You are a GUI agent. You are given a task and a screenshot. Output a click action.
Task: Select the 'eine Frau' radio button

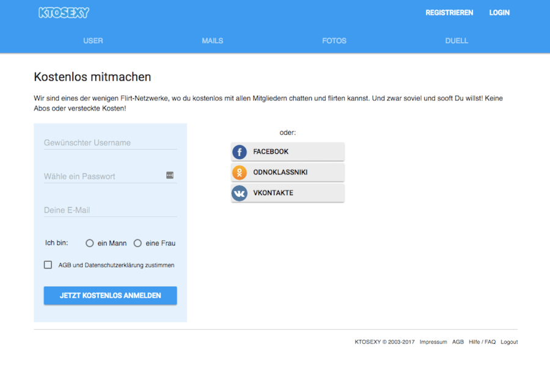(x=137, y=243)
